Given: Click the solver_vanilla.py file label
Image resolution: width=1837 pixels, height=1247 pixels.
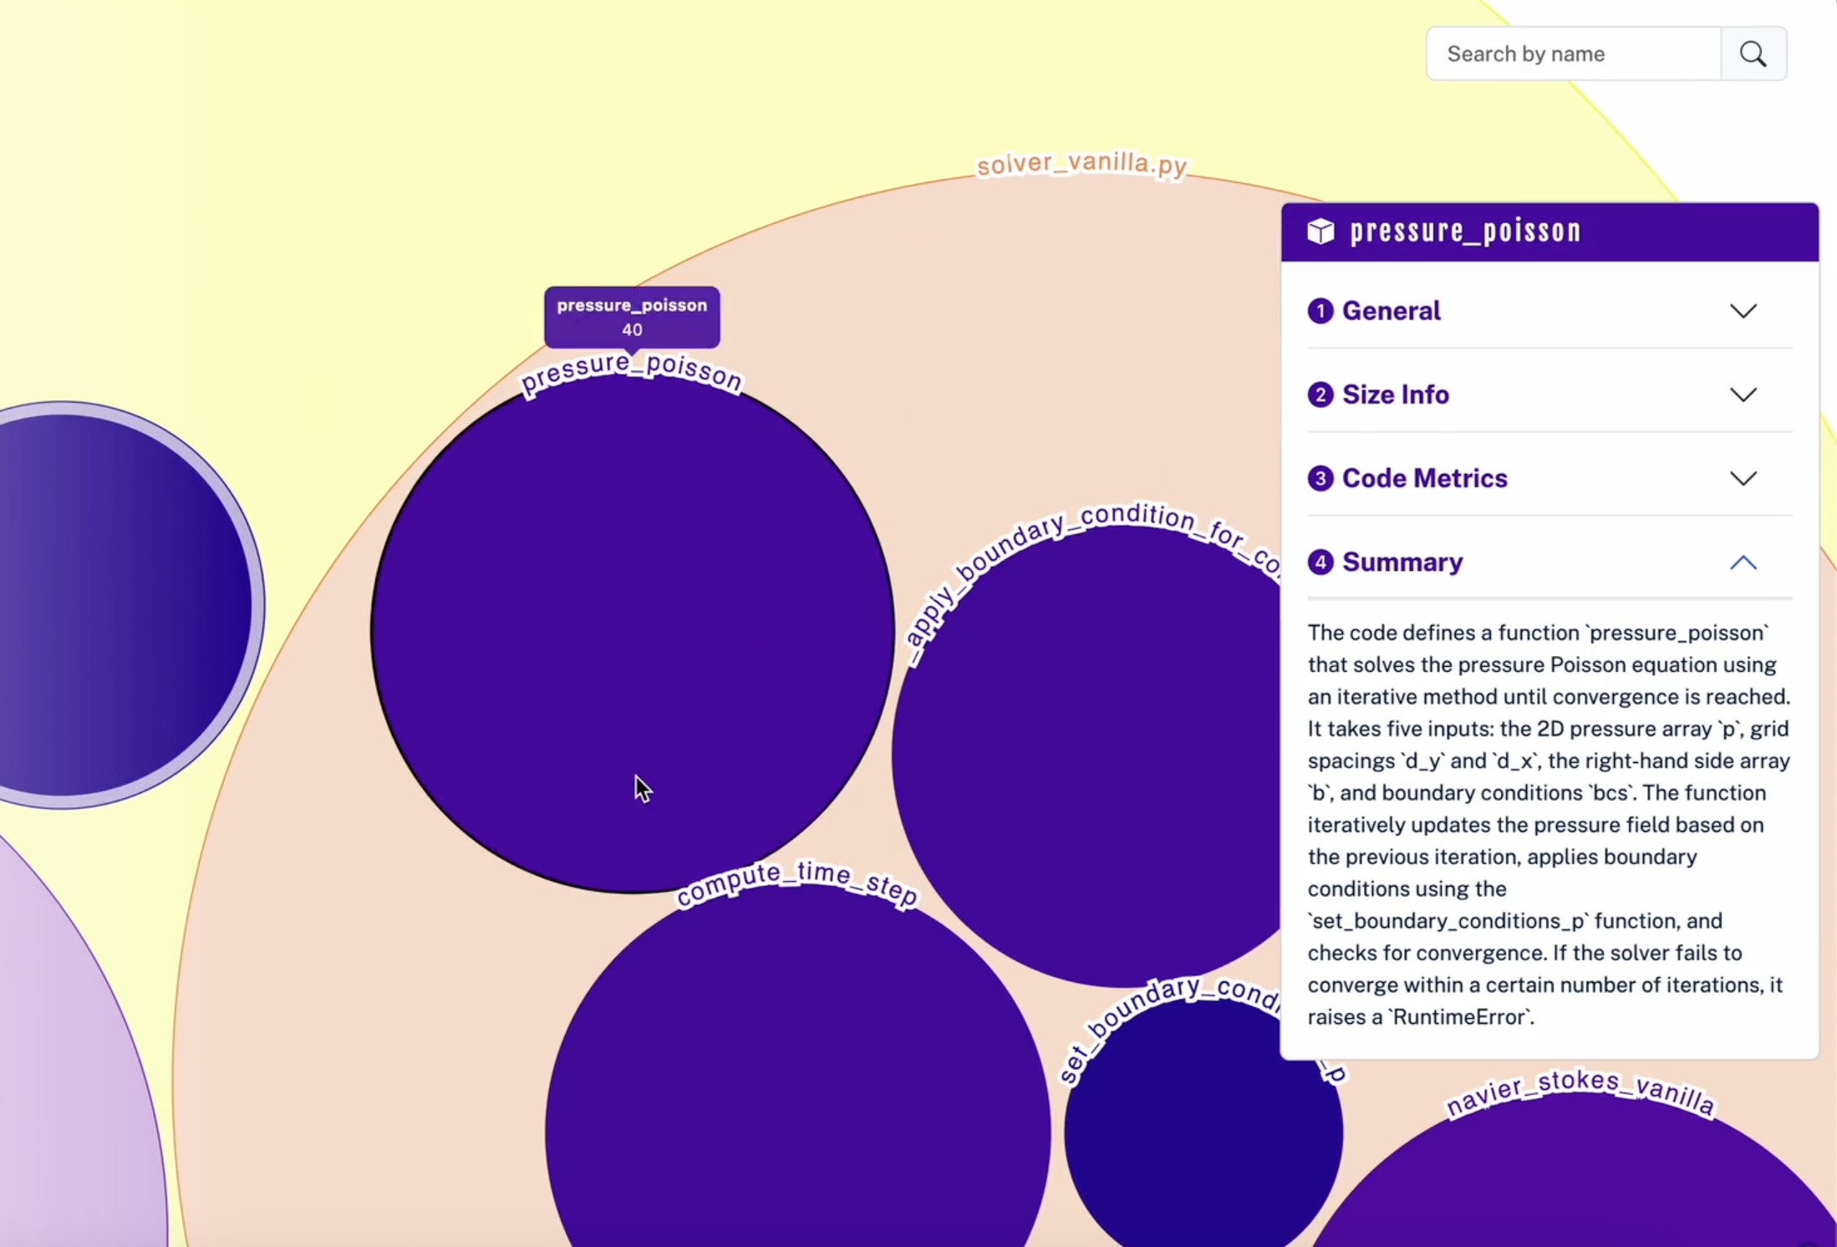Looking at the screenshot, I should click(x=1081, y=164).
